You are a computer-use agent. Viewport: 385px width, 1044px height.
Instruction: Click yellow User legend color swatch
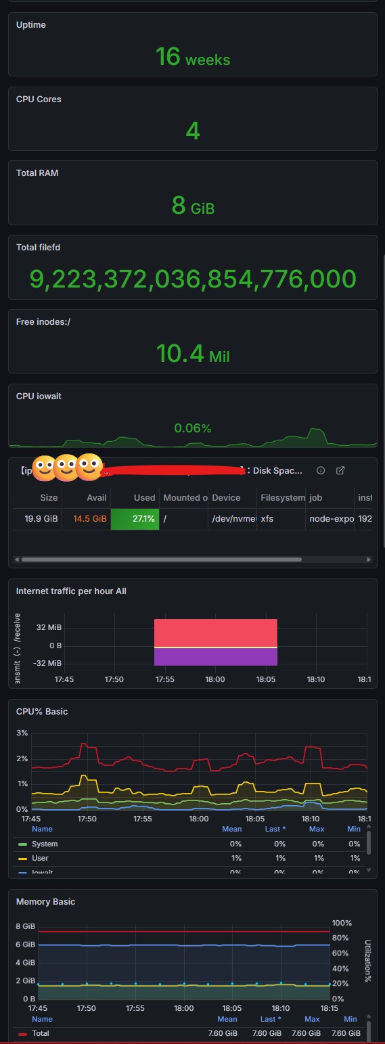[23, 857]
